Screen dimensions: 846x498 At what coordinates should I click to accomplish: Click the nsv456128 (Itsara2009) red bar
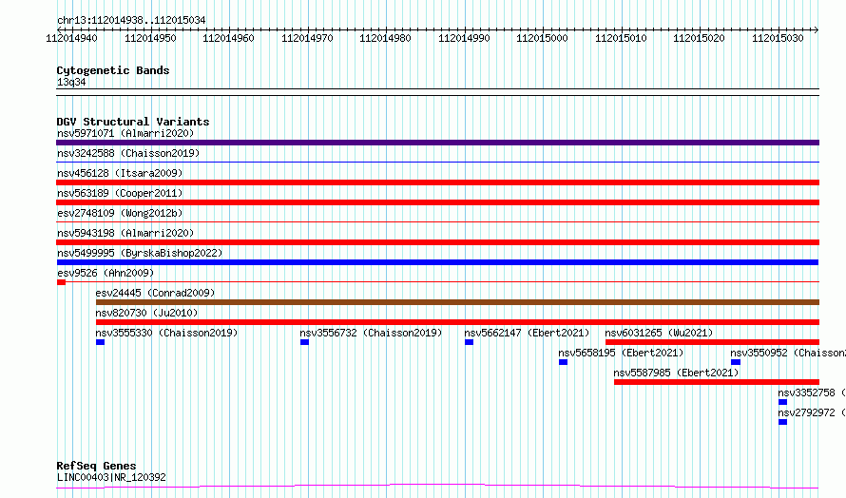(x=437, y=182)
